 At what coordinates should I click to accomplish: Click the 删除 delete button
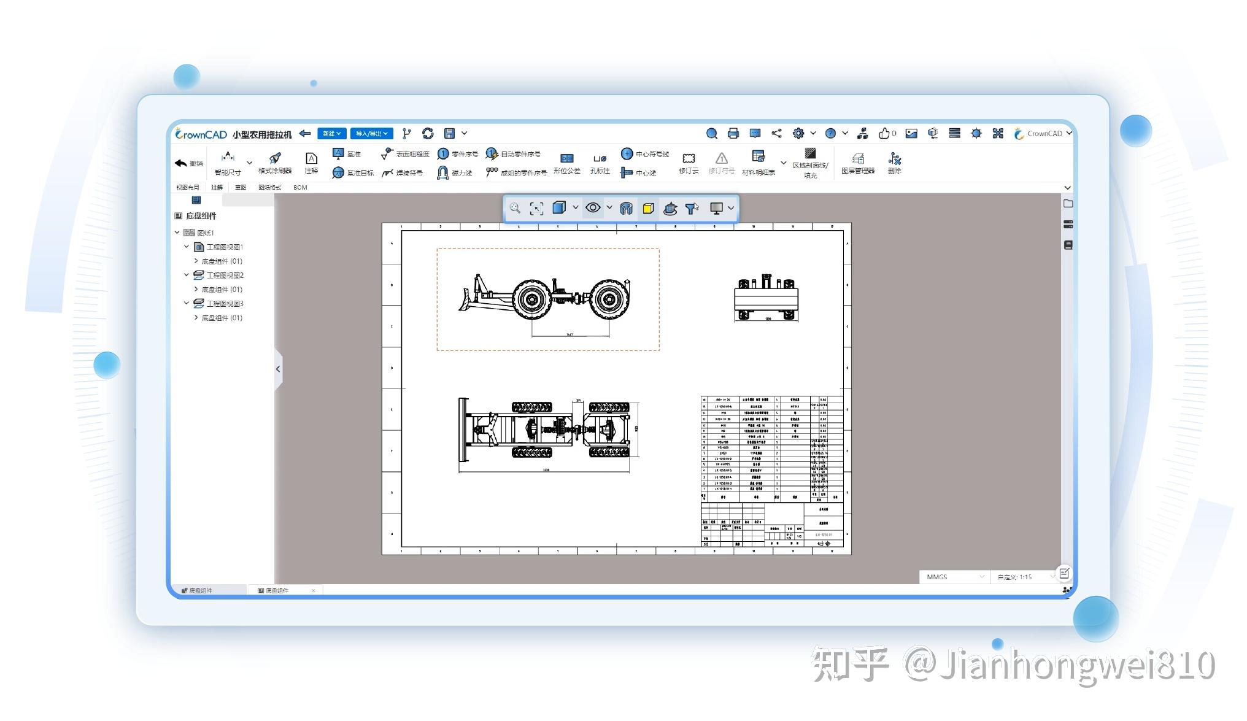pyautogui.click(x=894, y=163)
